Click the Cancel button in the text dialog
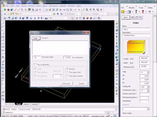 click(x=81, y=84)
